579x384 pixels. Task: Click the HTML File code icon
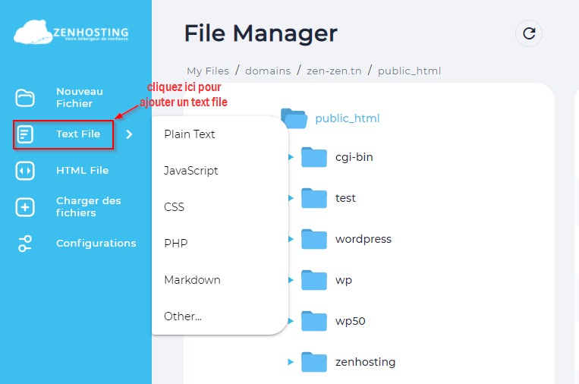25,171
